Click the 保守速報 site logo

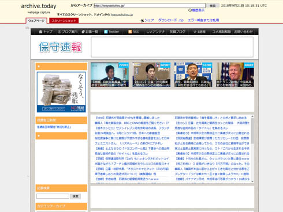tap(61, 47)
